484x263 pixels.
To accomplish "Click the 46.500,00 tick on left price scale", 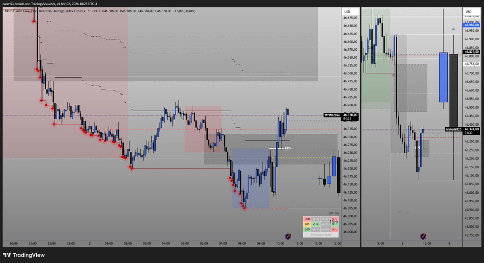I will coord(350,73).
